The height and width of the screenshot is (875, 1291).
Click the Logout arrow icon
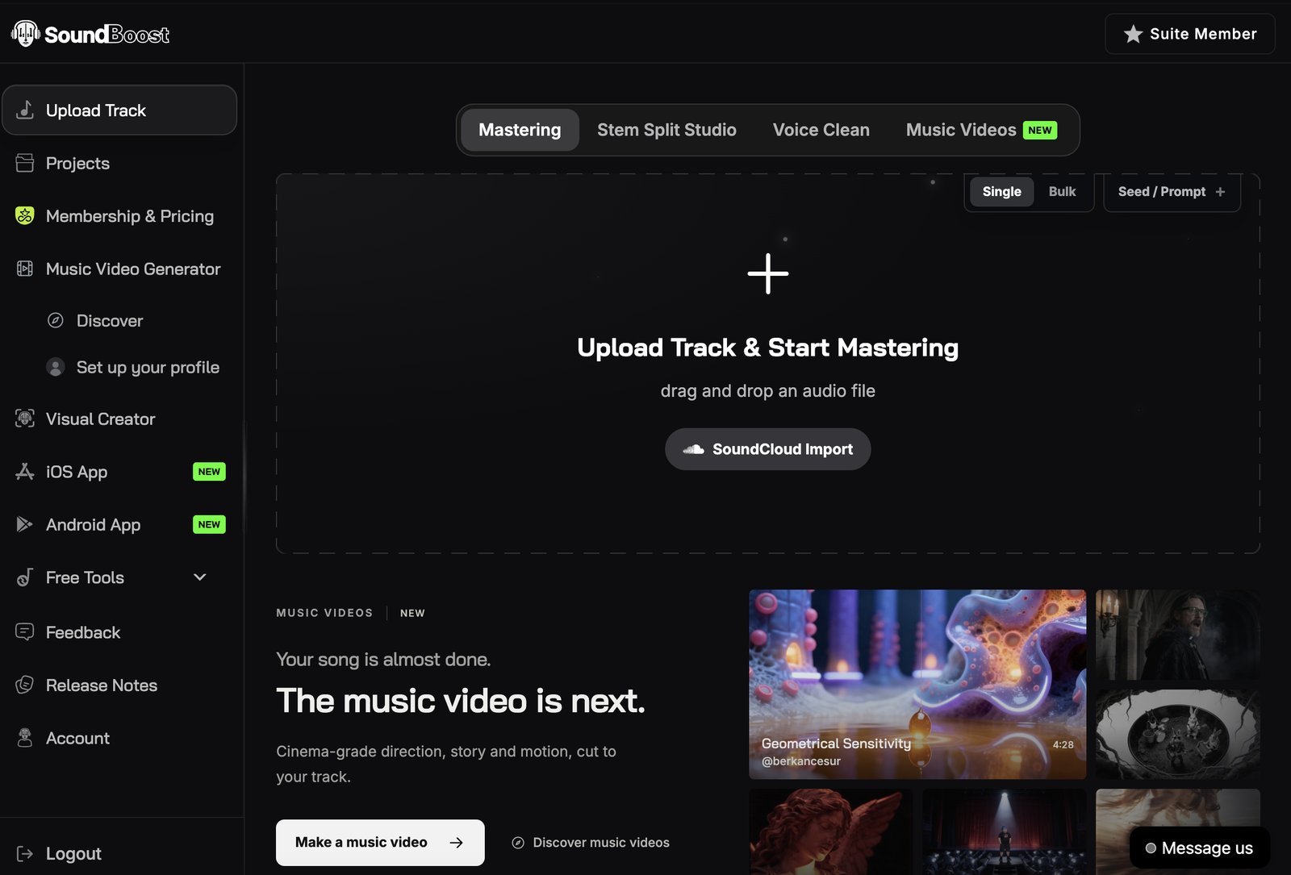25,853
